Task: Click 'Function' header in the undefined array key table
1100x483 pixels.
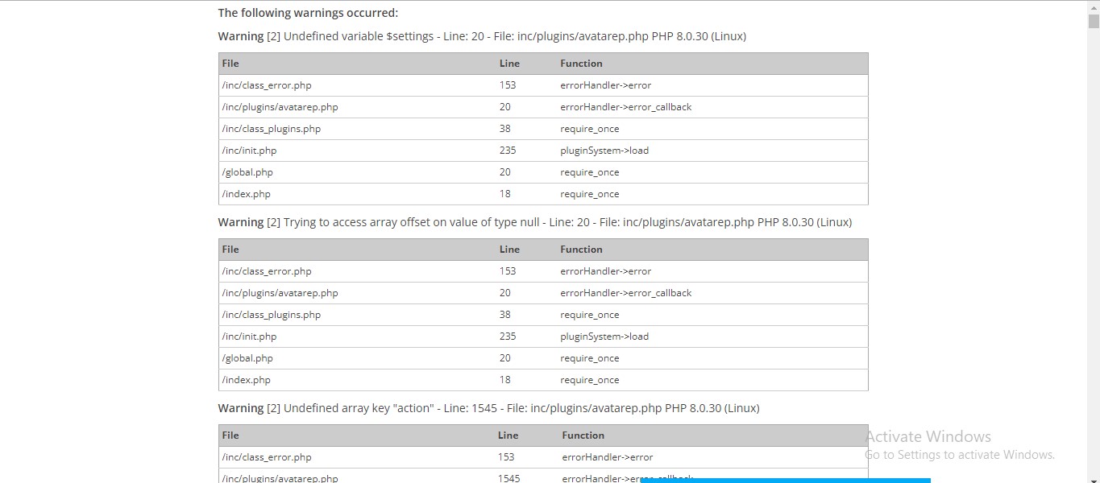Action: tap(583, 436)
